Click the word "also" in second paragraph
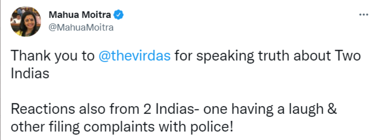The image size is (376, 140). coord(92,109)
